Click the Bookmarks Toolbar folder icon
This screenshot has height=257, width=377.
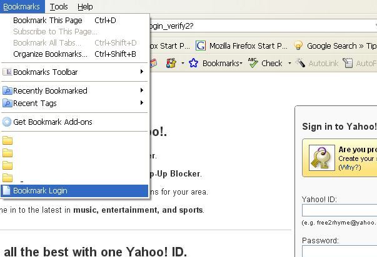[x=8, y=72]
